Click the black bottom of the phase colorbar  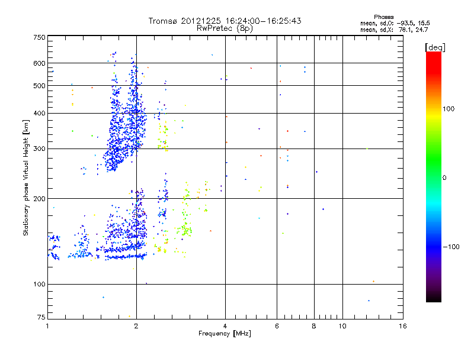[434, 298]
